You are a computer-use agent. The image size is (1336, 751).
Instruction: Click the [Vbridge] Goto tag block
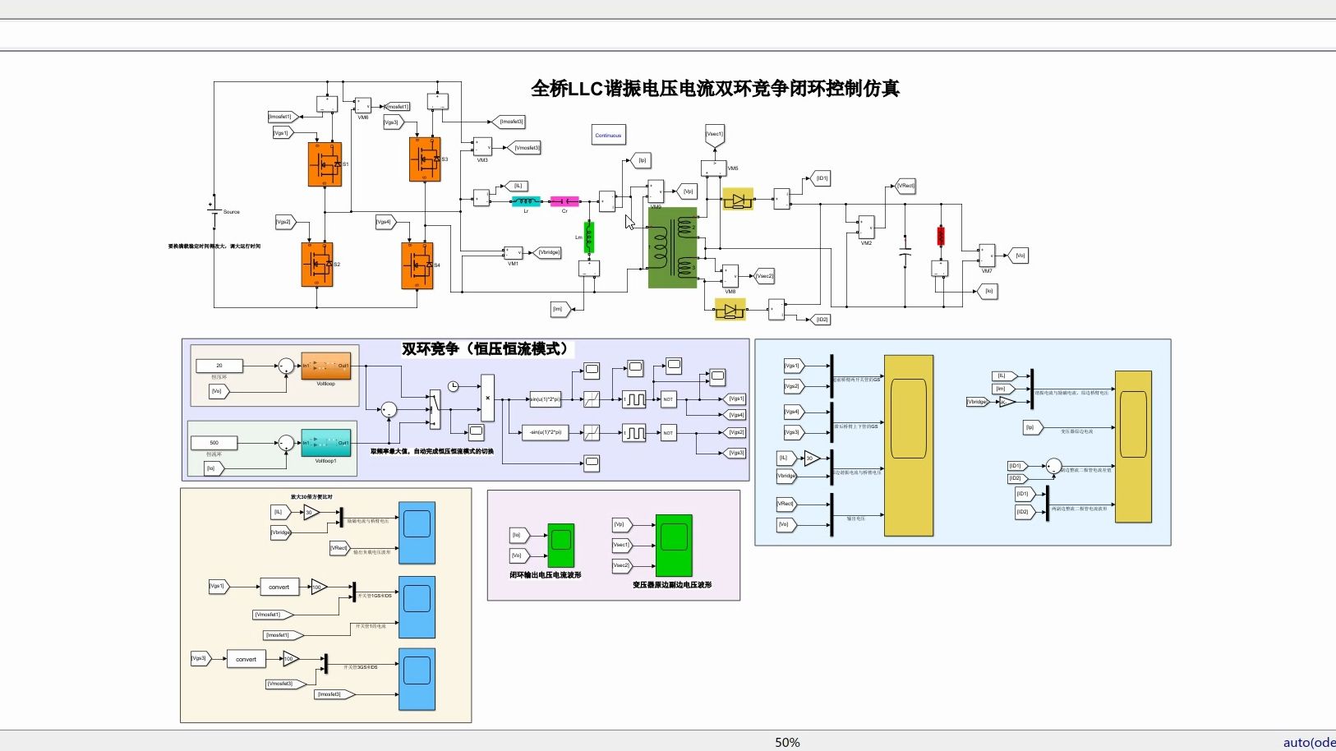click(549, 252)
